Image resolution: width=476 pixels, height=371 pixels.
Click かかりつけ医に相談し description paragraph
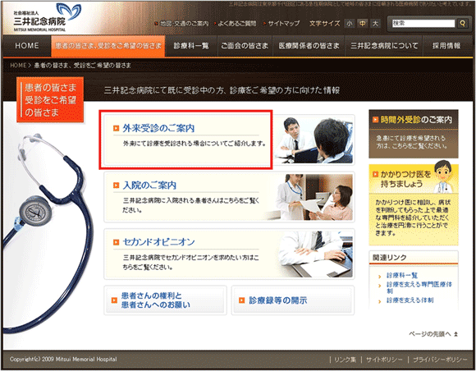click(x=413, y=218)
